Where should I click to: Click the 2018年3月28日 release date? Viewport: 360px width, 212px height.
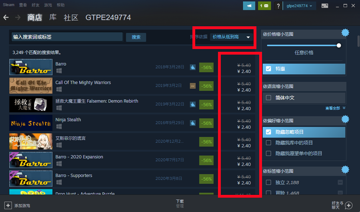click(170, 67)
